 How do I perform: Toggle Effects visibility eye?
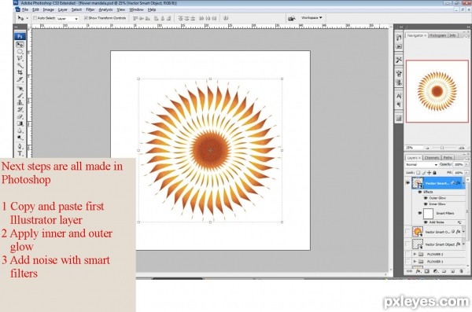pyautogui.click(x=419, y=192)
